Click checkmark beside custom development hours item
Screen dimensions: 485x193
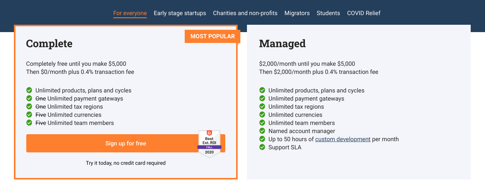[262, 139]
